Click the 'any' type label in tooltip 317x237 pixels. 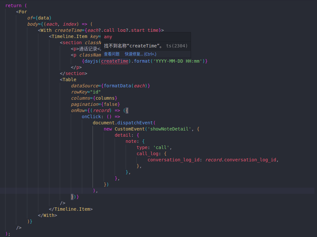108,37
